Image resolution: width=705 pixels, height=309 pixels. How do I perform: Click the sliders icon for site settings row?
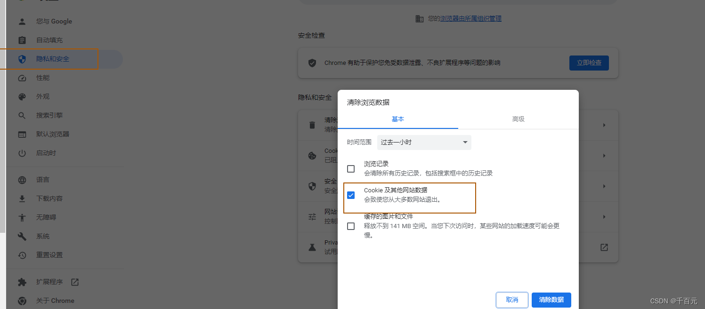click(x=312, y=217)
